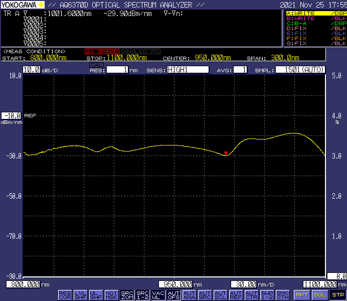Click the 10.0 dB/D scale box
This screenshot has height=301, width=347.
[x=31, y=70]
